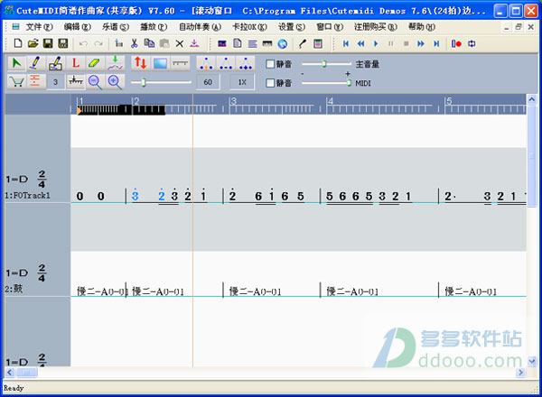Select the pencil note-entry tool

[35, 63]
